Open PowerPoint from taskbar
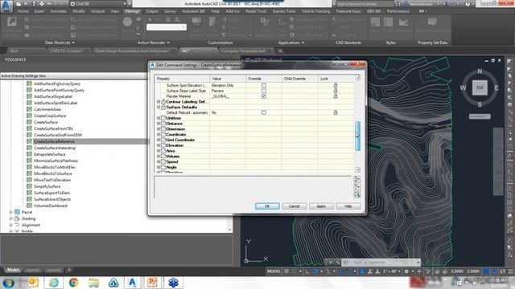 [x=152, y=283]
